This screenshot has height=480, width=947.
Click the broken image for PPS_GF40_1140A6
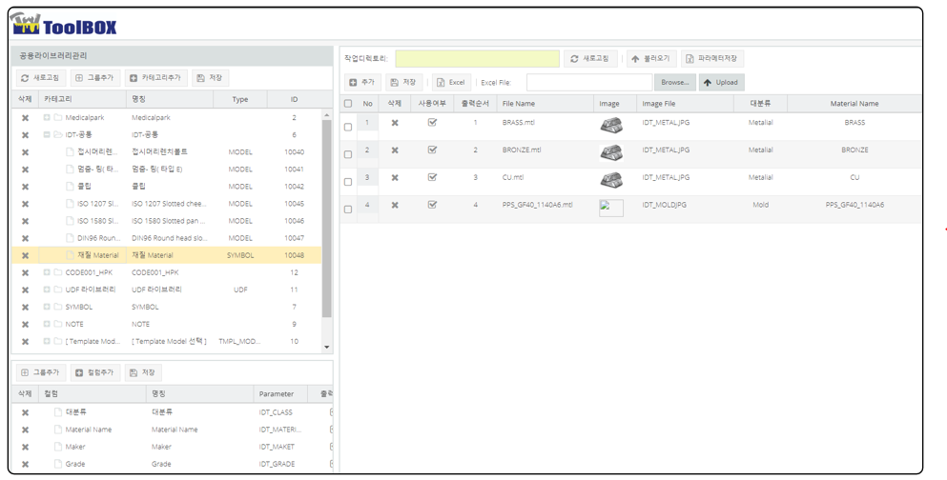pos(610,208)
